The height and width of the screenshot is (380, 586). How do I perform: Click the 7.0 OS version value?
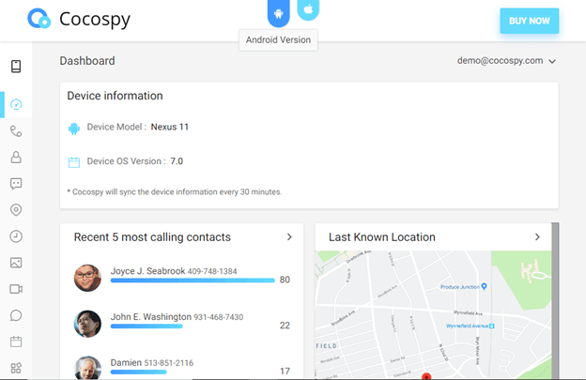[177, 161]
